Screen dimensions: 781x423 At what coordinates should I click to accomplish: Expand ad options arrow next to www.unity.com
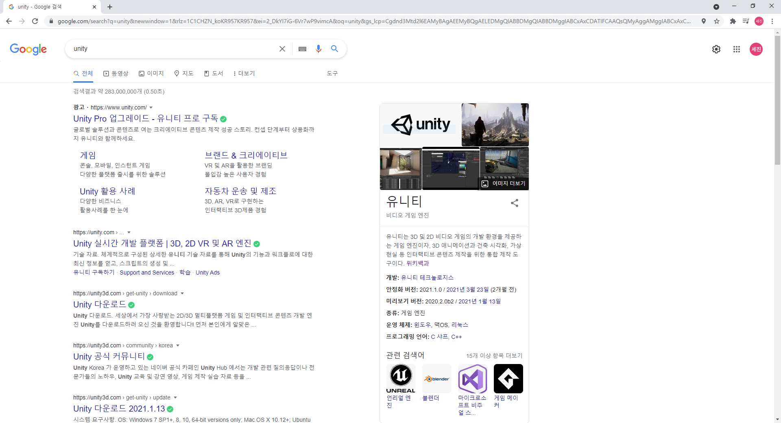click(x=151, y=108)
